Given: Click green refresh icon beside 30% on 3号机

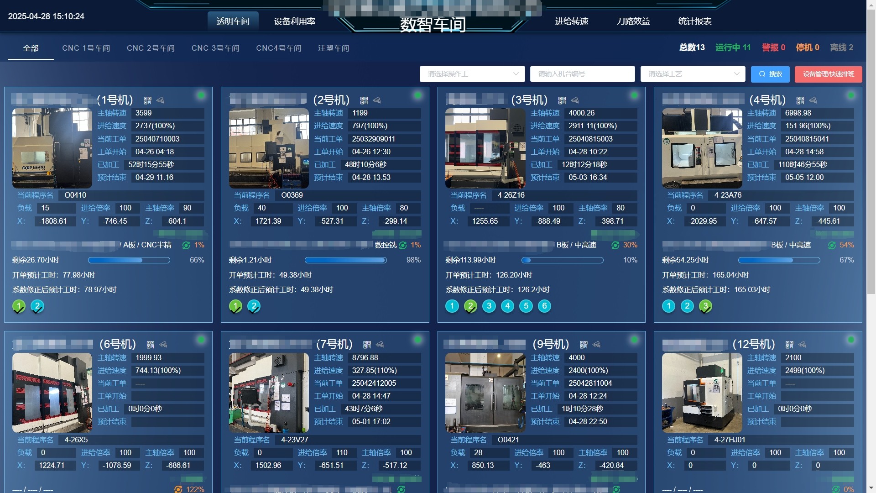Looking at the screenshot, I should 615,246.
